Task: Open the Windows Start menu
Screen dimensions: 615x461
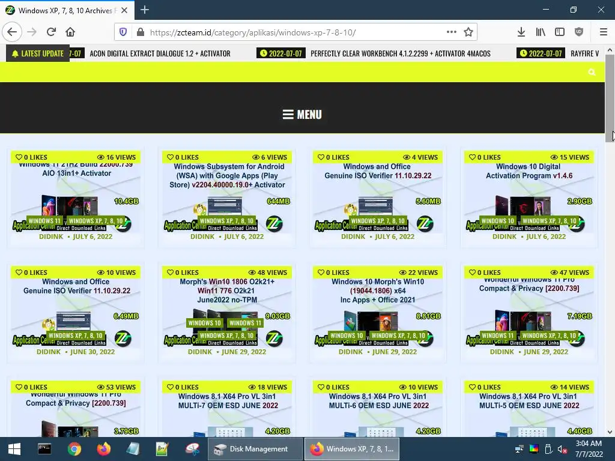Action: coord(14,449)
